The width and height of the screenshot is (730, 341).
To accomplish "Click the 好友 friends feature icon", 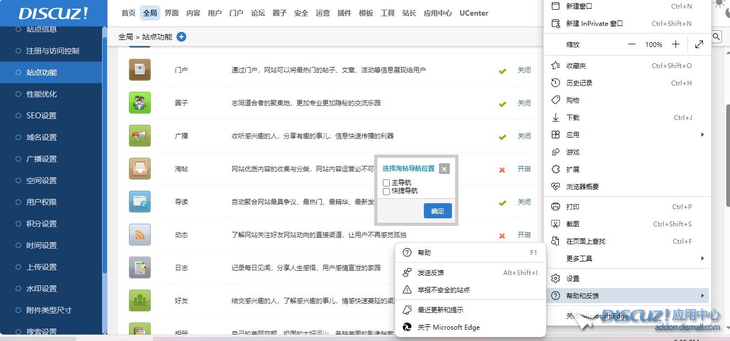I will click(x=140, y=300).
